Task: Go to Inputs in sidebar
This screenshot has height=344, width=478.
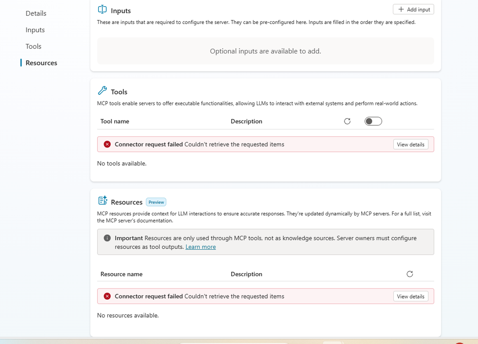Action: [35, 30]
